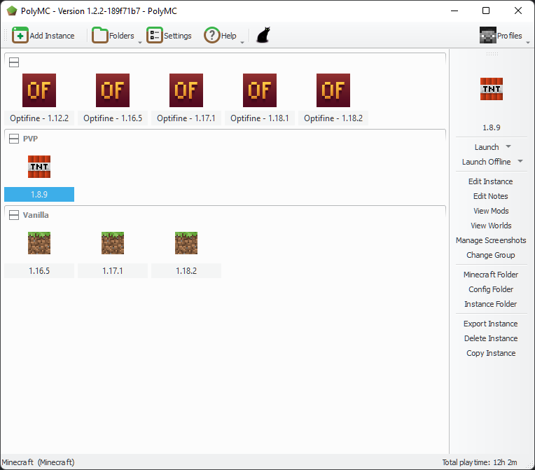Click the highlighted 1.8.9 instance label

[39, 194]
